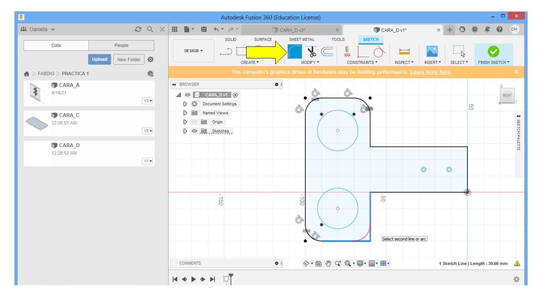
Task: Select the Fillet tool in Modify
Action: click(x=295, y=51)
